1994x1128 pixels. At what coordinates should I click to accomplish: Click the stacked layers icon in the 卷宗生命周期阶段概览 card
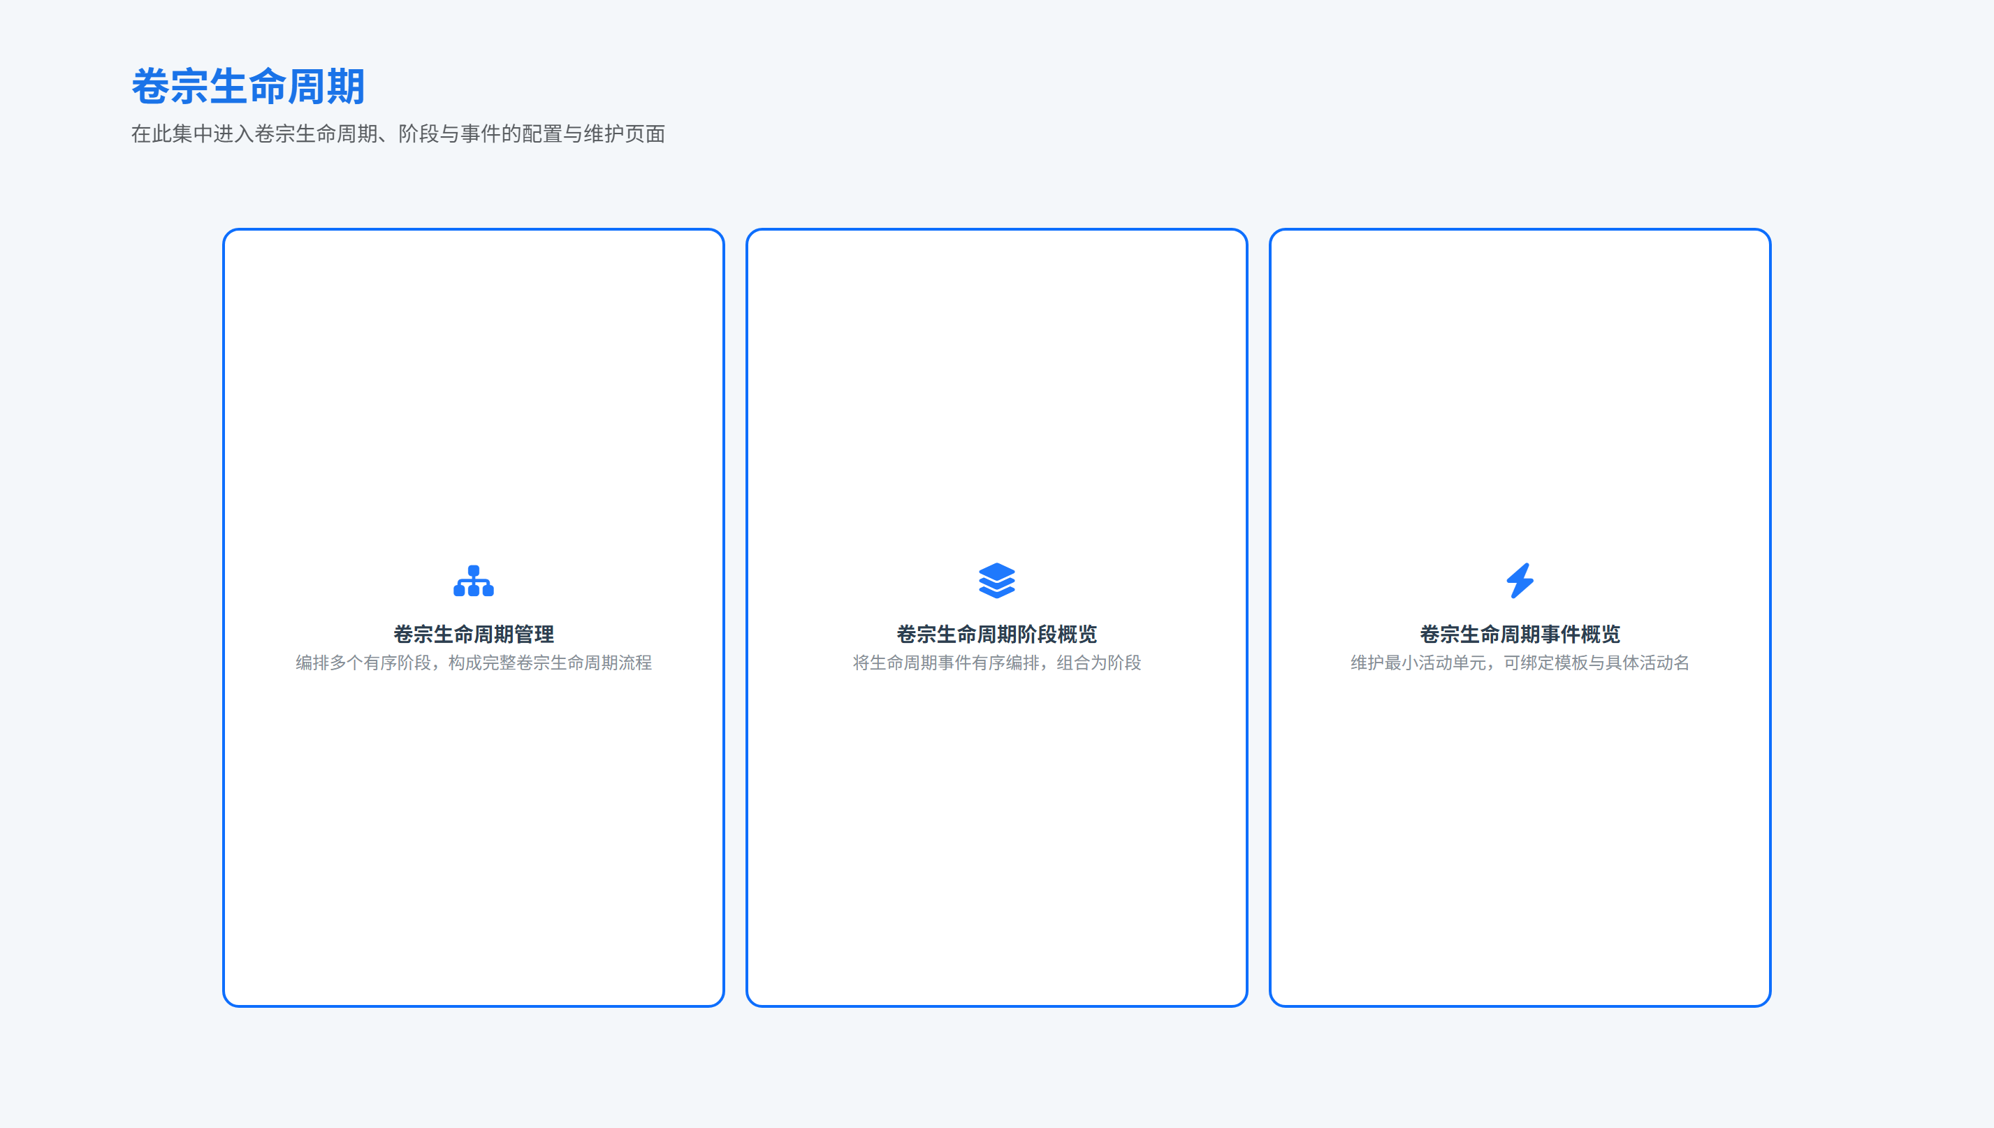996,581
